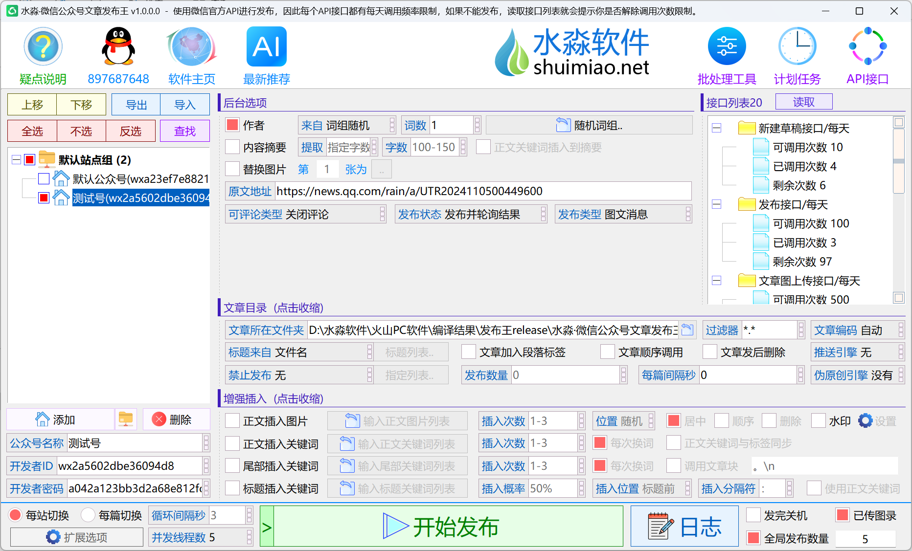Viewport: 912px width, 551px height.
Task: Open 扩展选项 gear button
Action: (x=77, y=537)
